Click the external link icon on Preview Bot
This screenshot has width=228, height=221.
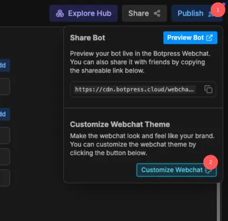click(x=209, y=38)
